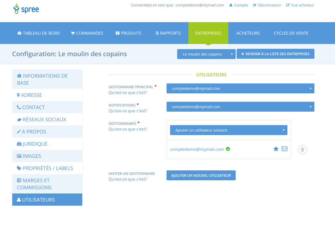Click the trash icon to remove manager
Image resolution: width=335 pixels, height=231 pixels.
303,150
